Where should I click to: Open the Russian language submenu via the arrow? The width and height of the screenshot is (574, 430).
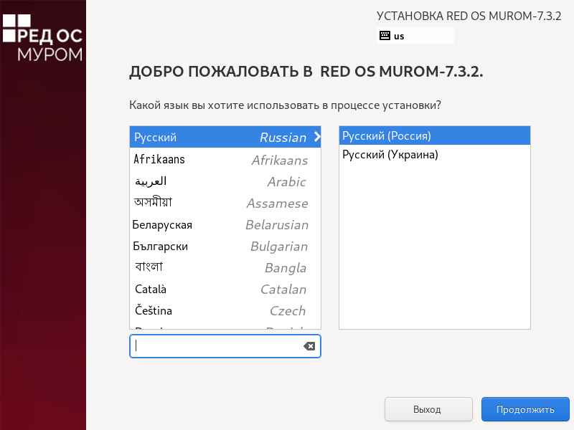point(317,137)
